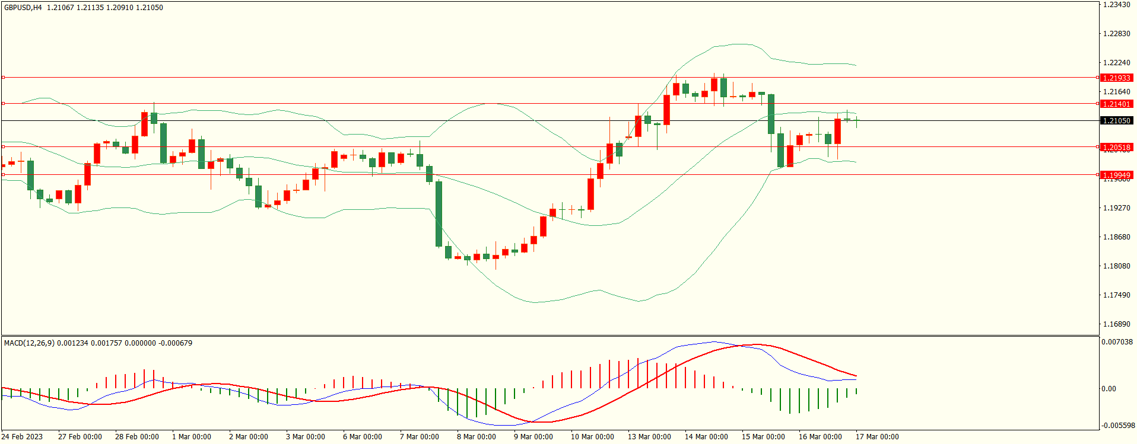Click the 9 Mar 00:00 date label
The image size is (1137, 444).
click(x=533, y=437)
